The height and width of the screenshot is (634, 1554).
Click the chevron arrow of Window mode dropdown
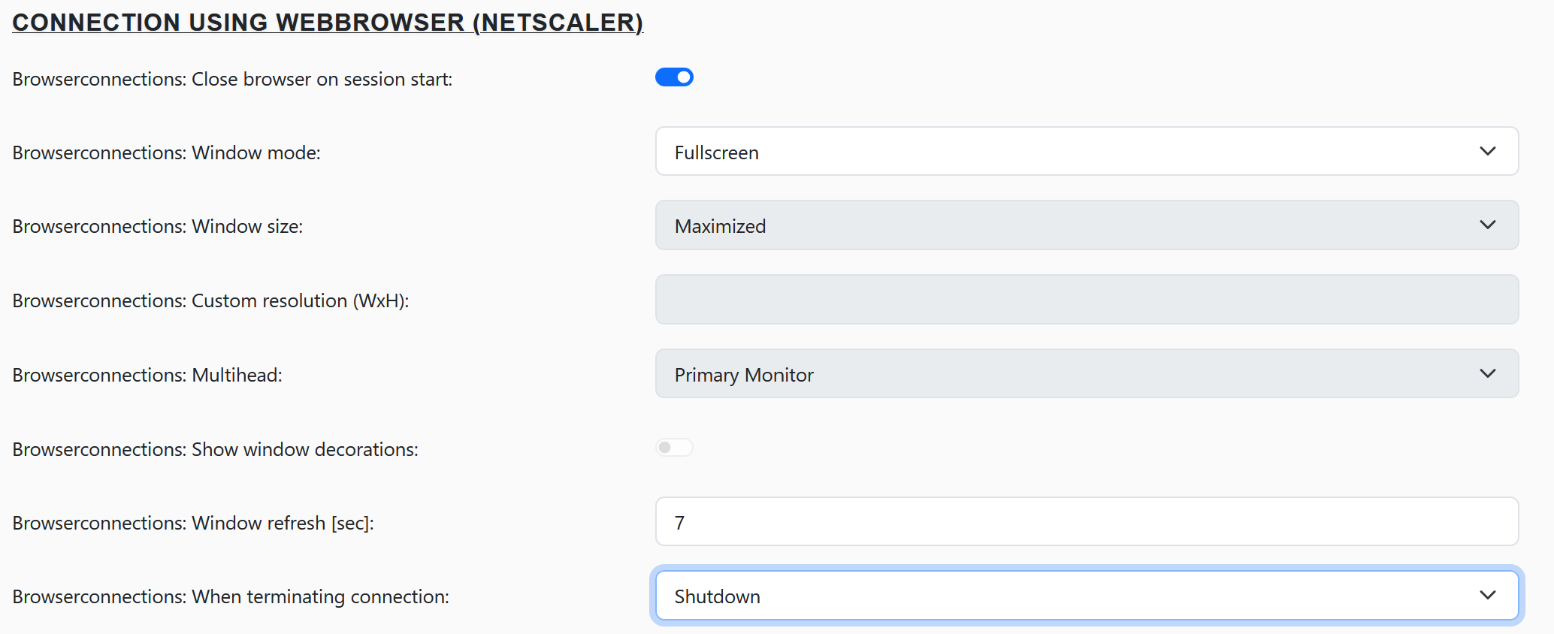(1487, 152)
